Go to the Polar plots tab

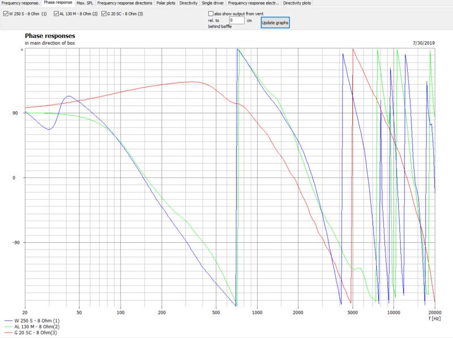(165, 3)
